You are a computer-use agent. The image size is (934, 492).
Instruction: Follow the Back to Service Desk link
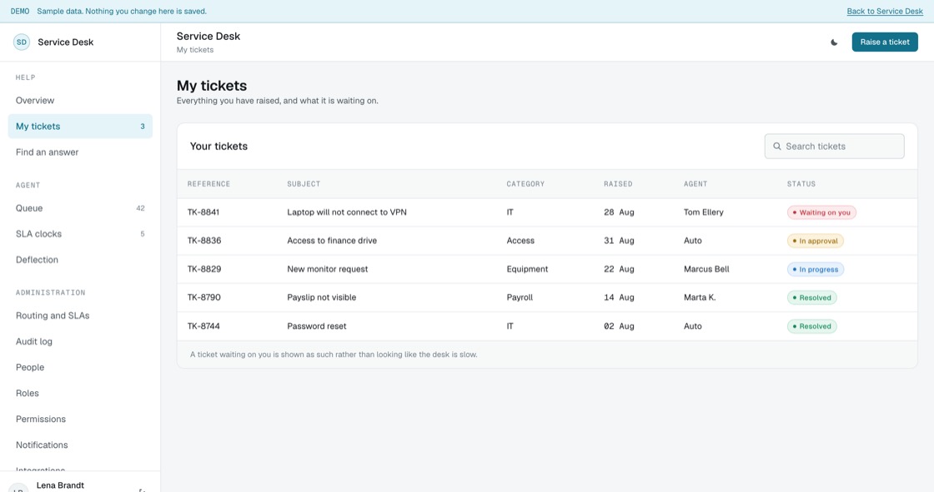[x=885, y=12]
